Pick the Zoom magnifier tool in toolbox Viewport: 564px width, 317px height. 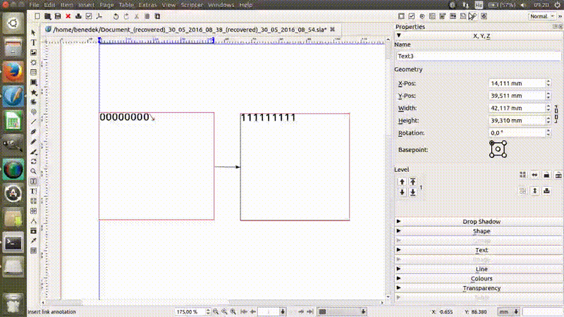click(34, 170)
